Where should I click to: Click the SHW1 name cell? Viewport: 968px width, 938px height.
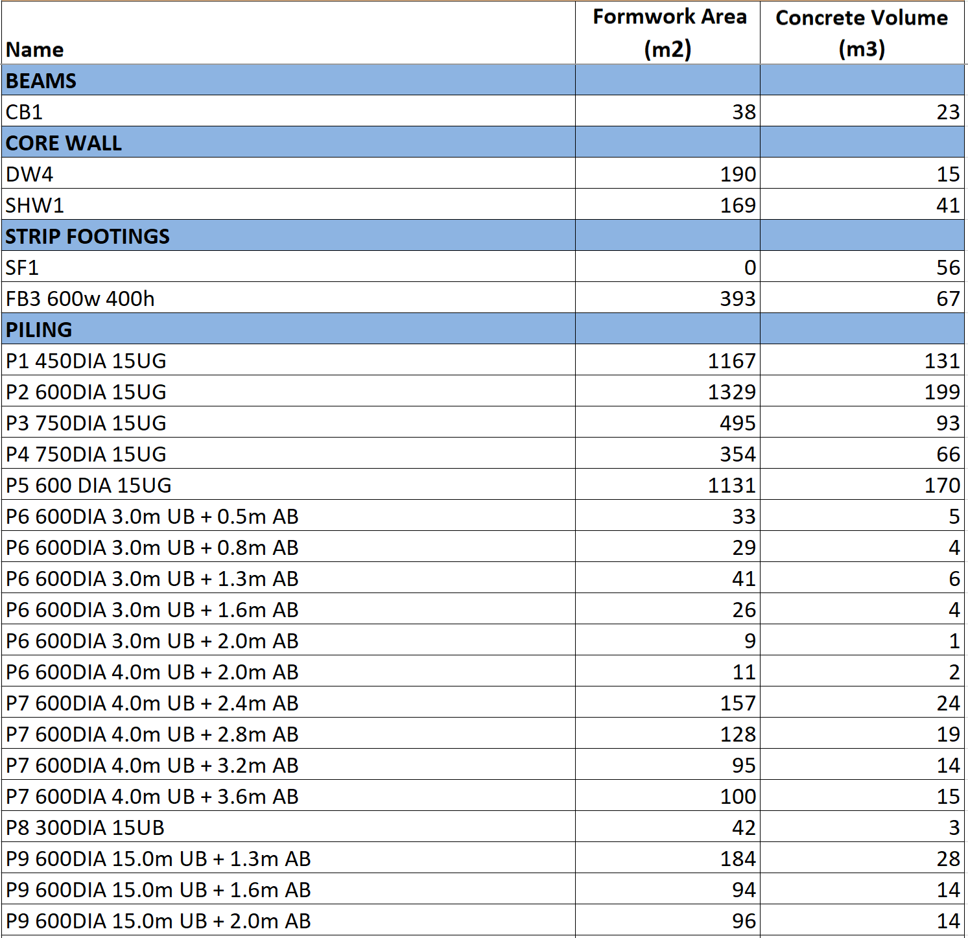pyautogui.click(x=35, y=205)
